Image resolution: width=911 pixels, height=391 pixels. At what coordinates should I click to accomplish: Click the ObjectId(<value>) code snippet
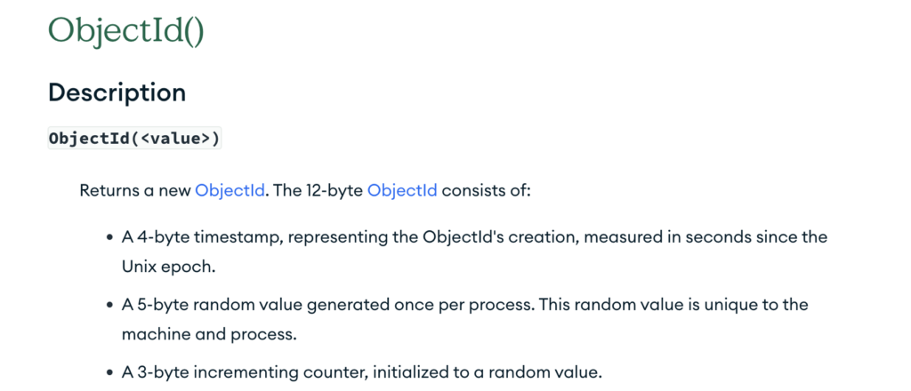click(x=135, y=140)
